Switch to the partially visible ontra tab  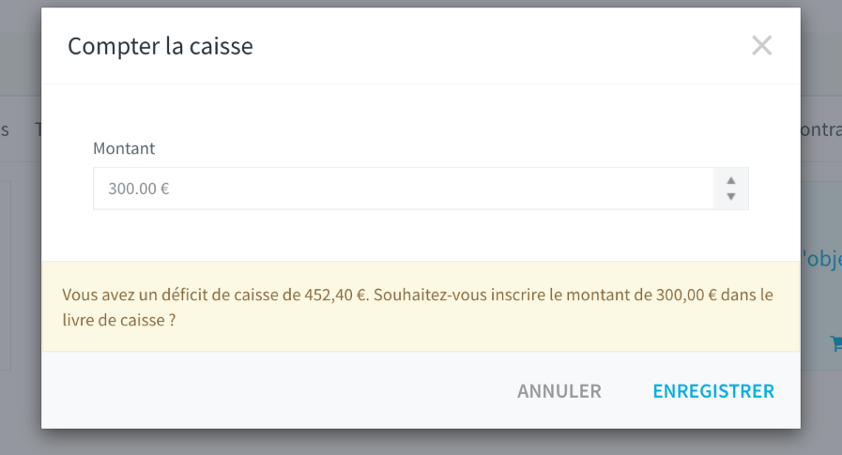point(821,129)
